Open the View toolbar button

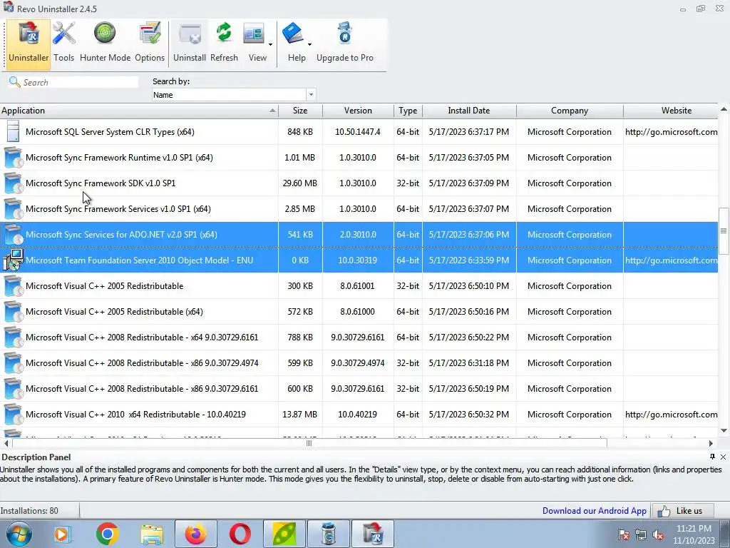[x=256, y=44]
